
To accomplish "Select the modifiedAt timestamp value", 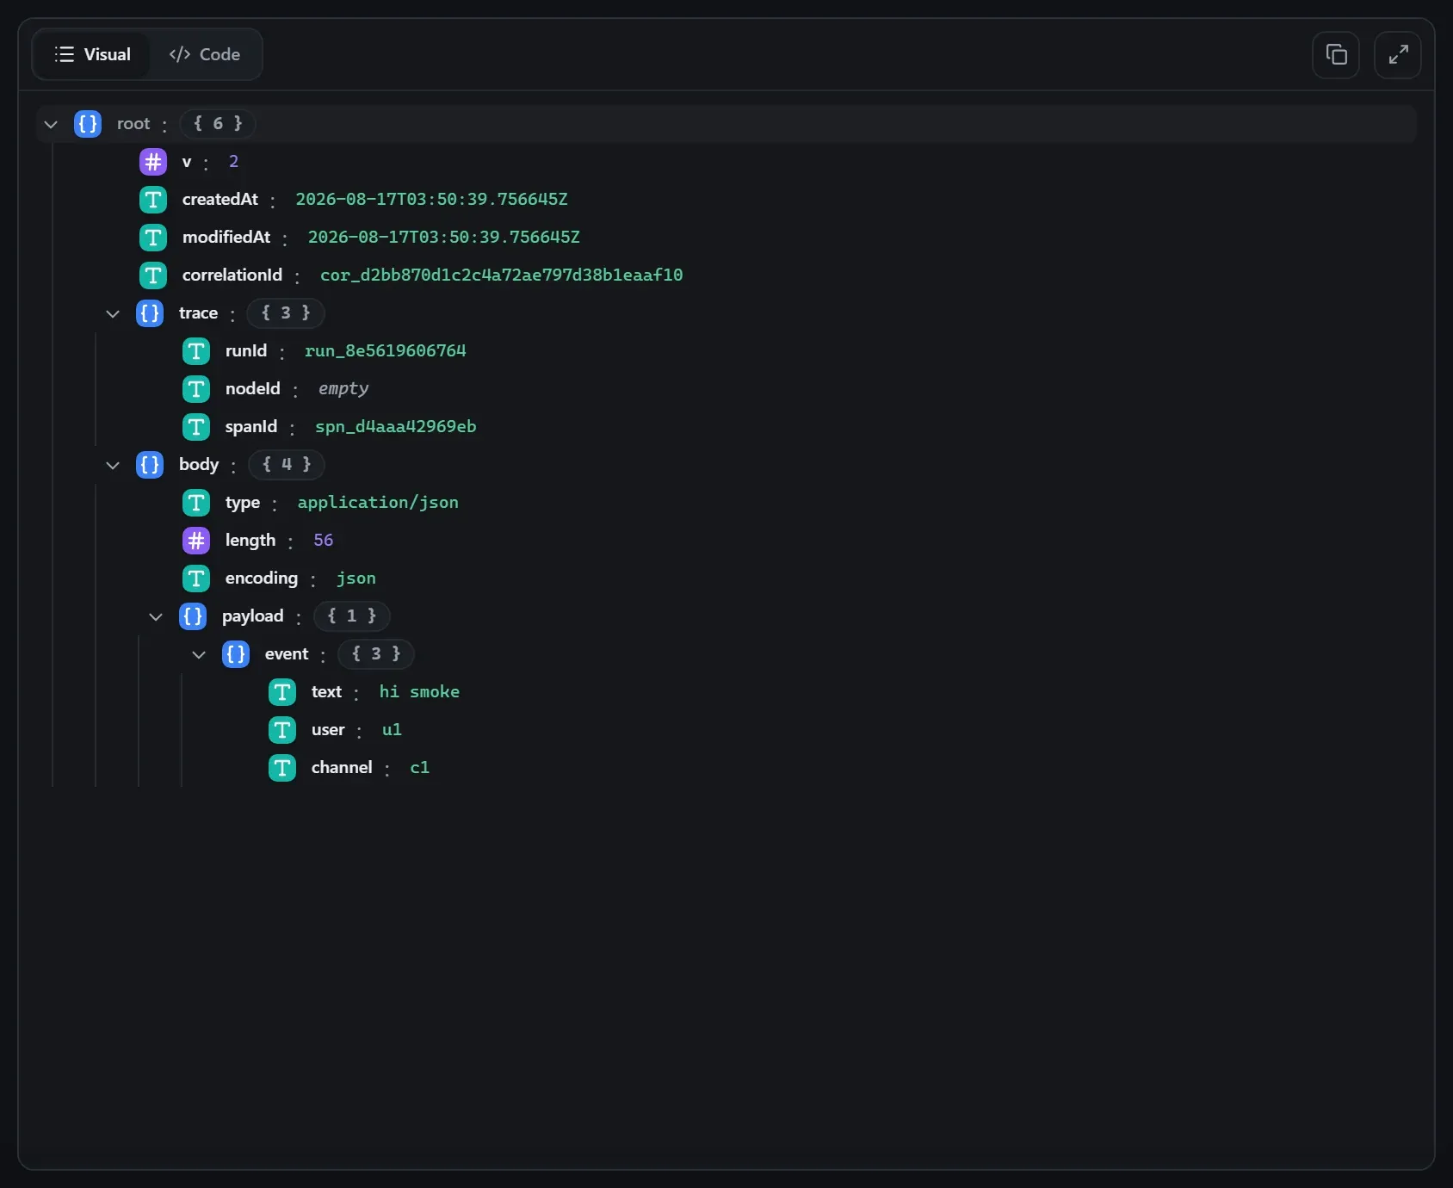I will pos(444,238).
